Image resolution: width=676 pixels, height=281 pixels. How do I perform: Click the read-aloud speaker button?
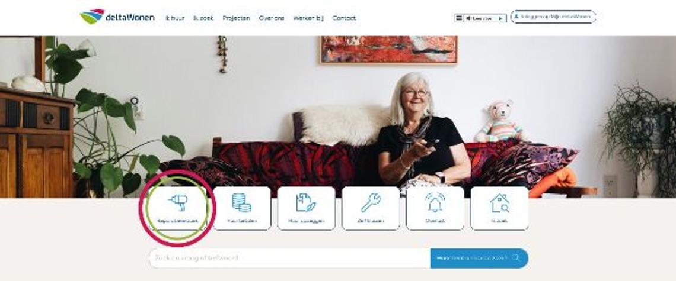point(479,18)
